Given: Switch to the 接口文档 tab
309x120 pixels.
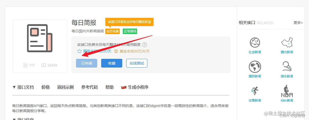Looking at the screenshot, I should click(x=23, y=87).
